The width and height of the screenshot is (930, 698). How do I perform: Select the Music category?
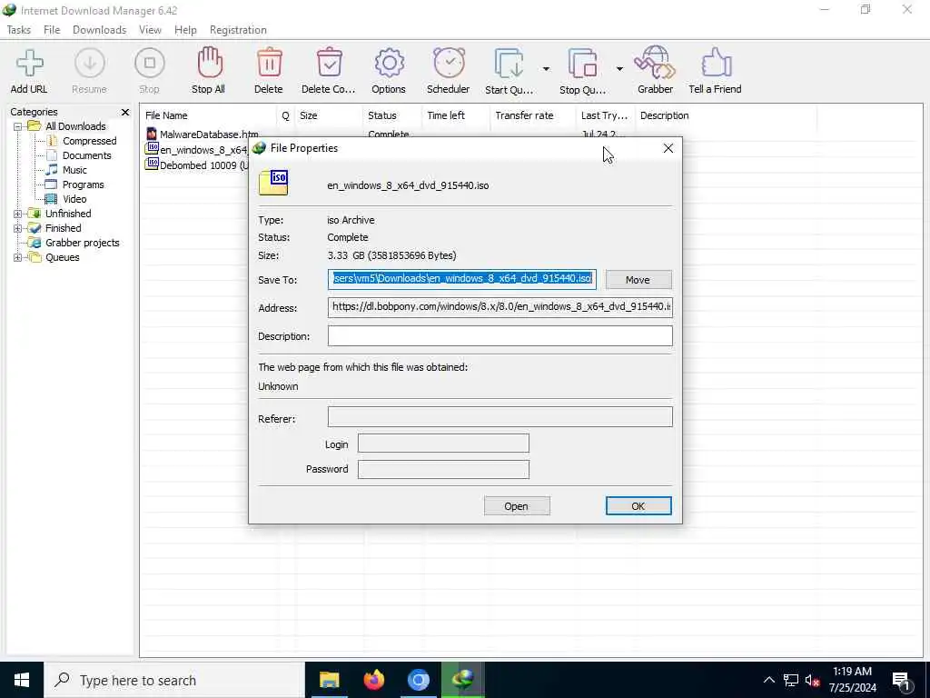point(74,170)
